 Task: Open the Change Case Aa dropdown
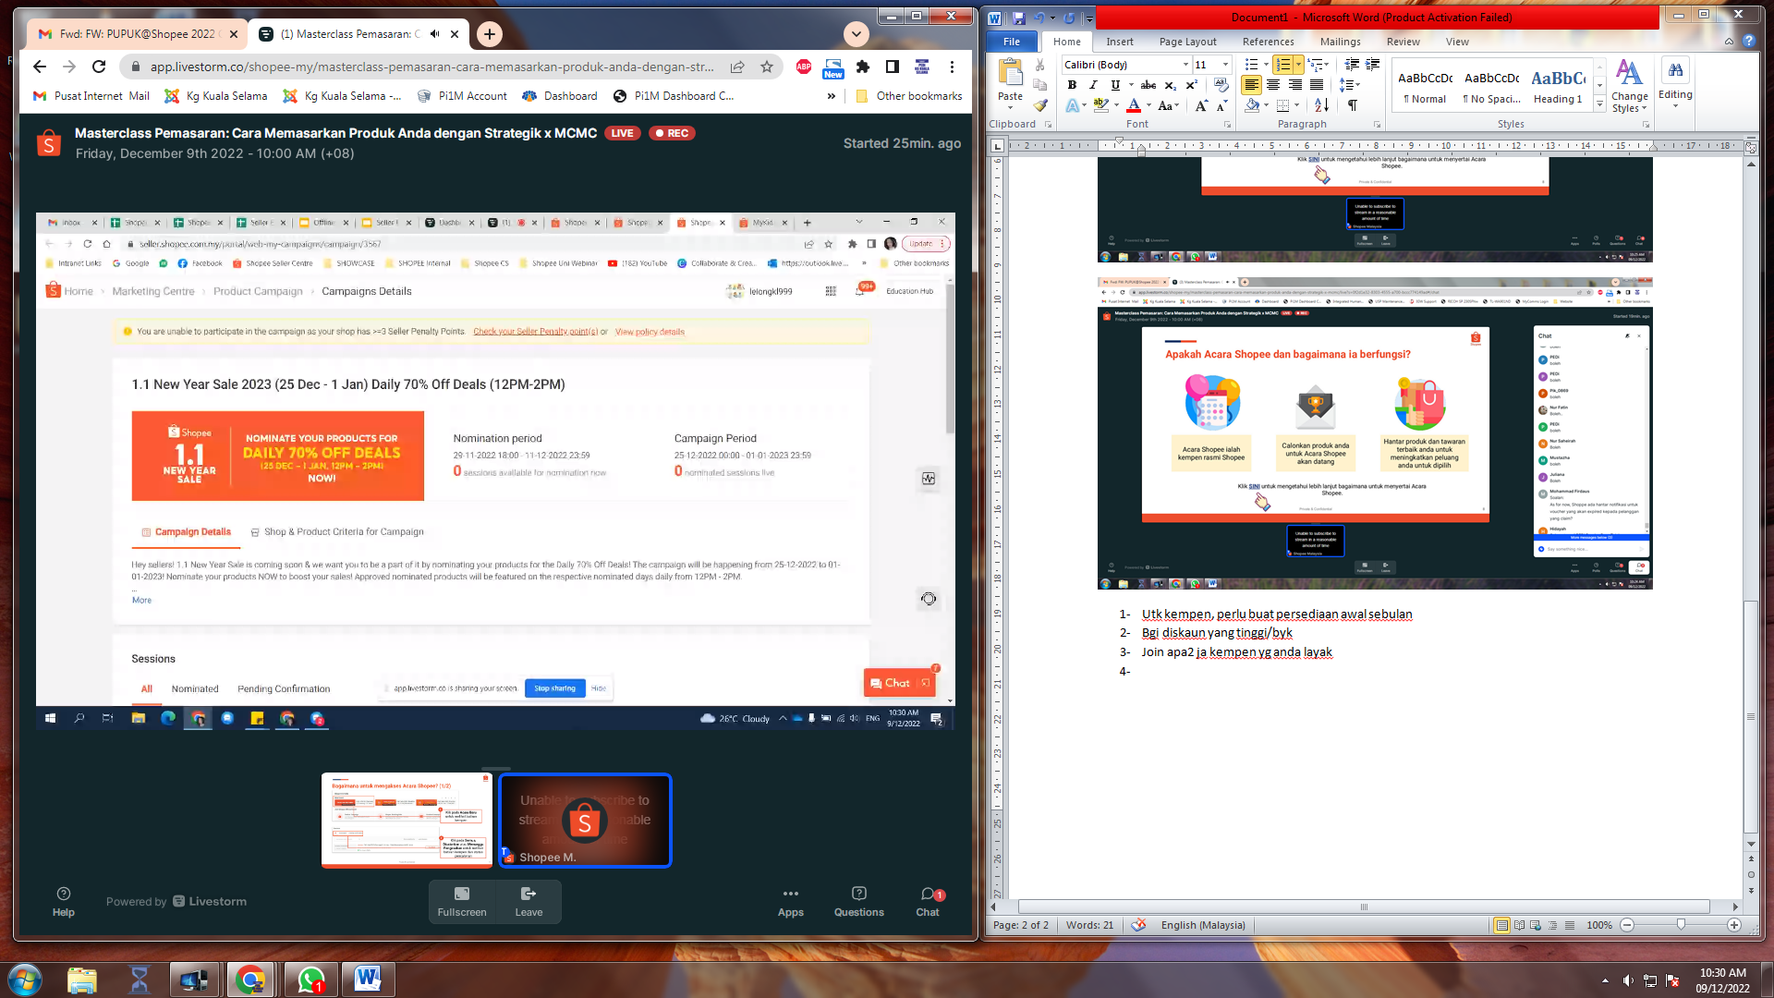[x=1168, y=106]
